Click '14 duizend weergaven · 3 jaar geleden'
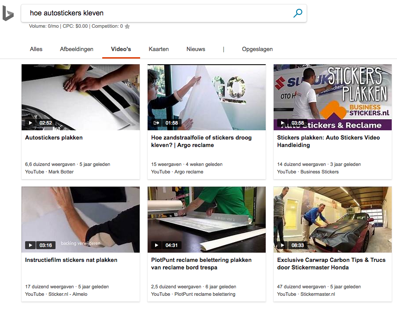The width and height of the screenshot is (397, 309). pyautogui.click(x=319, y=164)
